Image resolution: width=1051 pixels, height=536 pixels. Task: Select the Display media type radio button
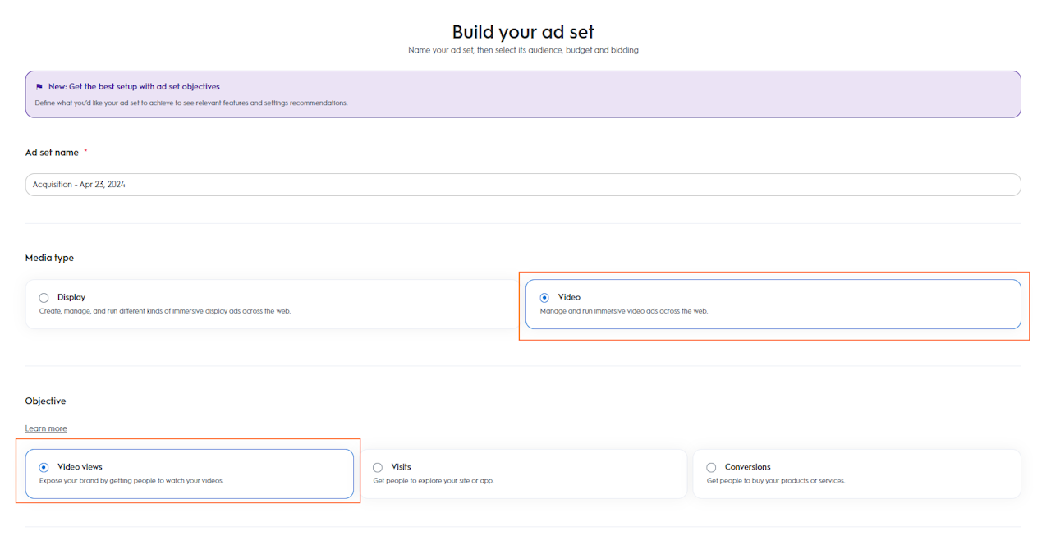coord(44,298)
